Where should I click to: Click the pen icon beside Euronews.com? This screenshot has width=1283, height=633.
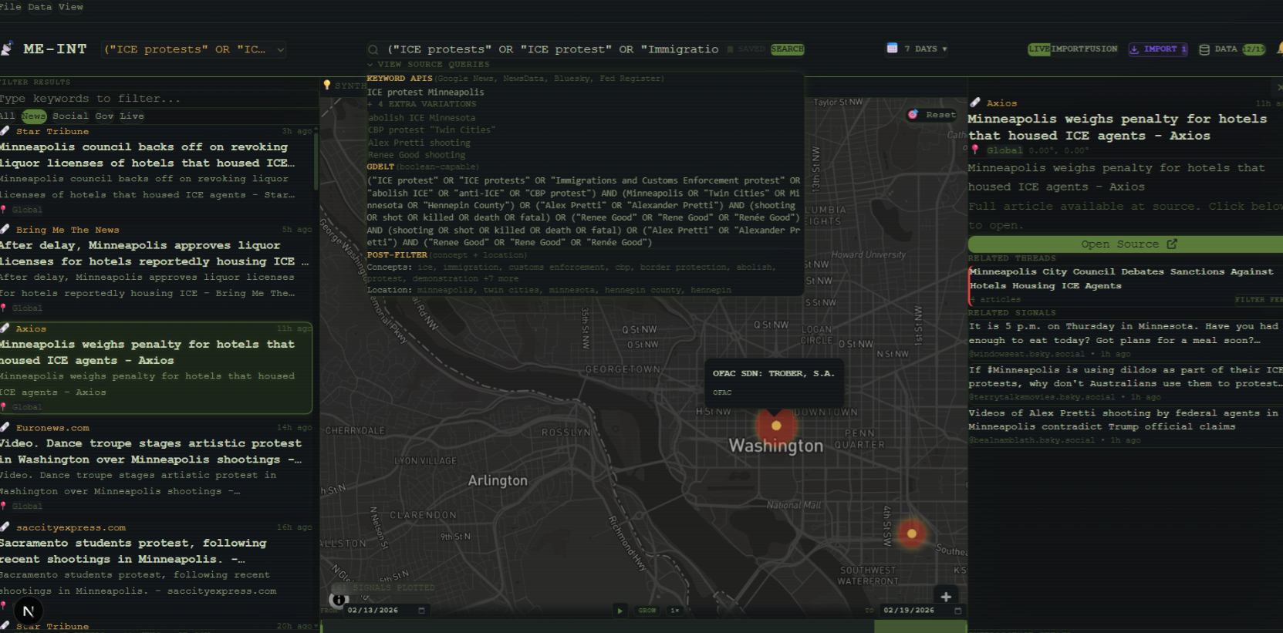click(x=5, y=427)
